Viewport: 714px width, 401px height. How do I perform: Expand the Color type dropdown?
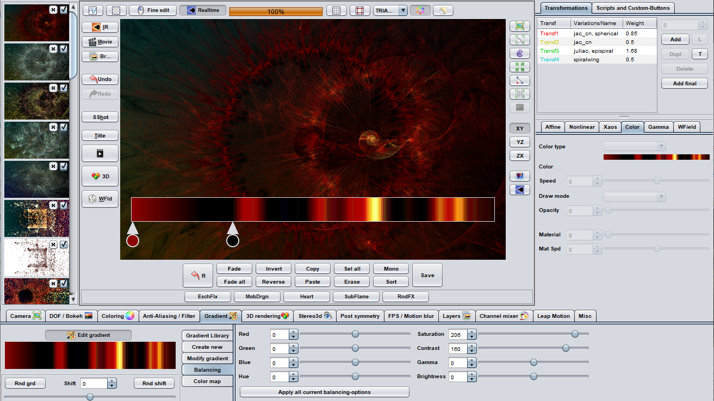coord(635,146)
